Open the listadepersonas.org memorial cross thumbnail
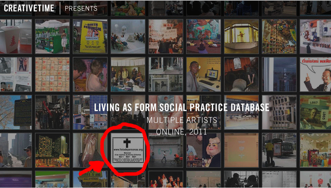Image resolution: width=331 pixels, height=188 pixels. [128, 150]
